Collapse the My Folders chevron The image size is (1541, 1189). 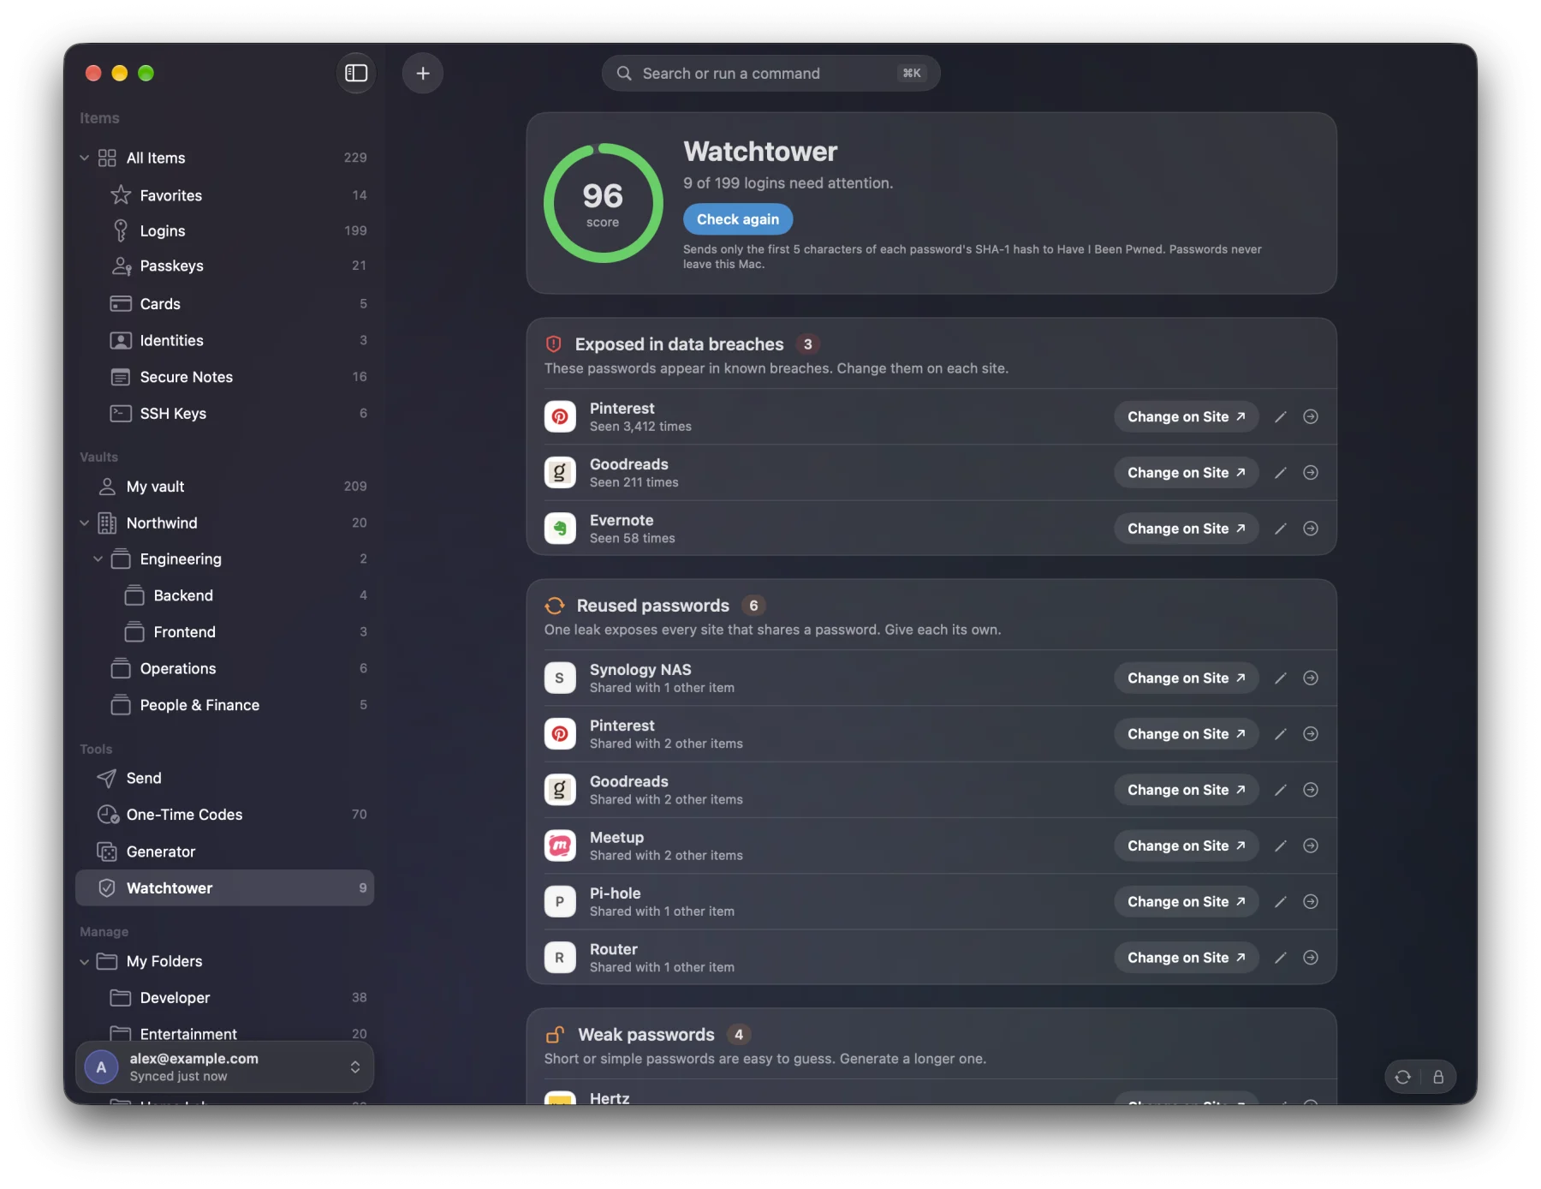tap(85, 961)
